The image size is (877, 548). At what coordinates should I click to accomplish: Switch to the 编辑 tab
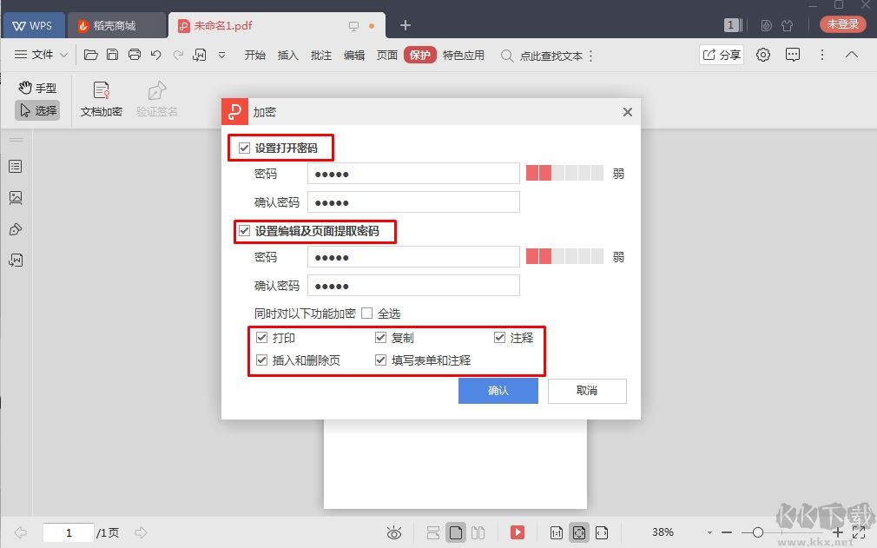point(353,55)
